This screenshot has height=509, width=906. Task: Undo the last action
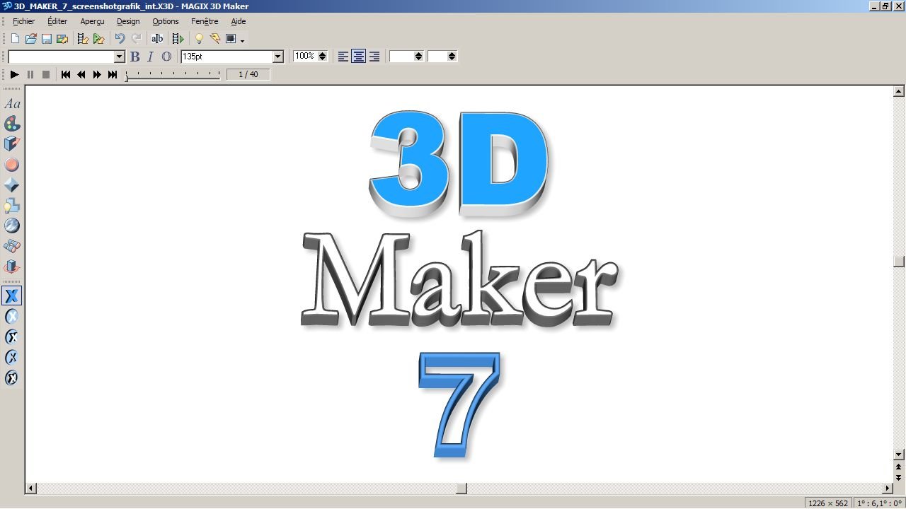pyautogui.click(x=120, y=39)
